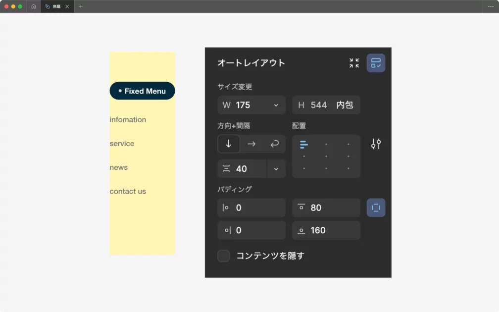
Task: Open a new tab with plus button
Action: [x=81, y=6]
